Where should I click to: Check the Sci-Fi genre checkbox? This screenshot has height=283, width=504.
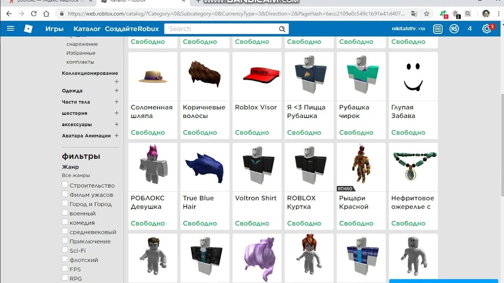[65, 250]
